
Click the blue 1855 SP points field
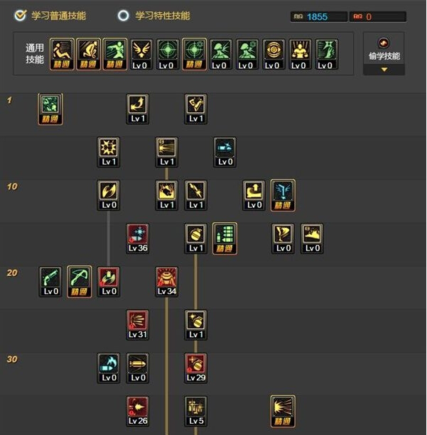[319, 16]
